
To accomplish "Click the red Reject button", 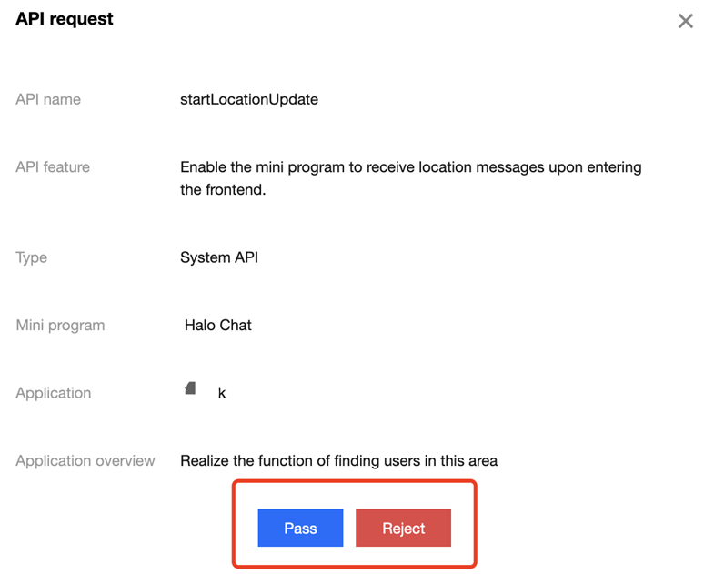I will tap(403, 529).
